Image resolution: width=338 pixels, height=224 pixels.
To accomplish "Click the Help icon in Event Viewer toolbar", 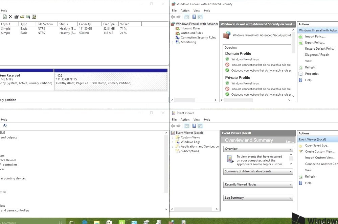I will tap(194, 125).
